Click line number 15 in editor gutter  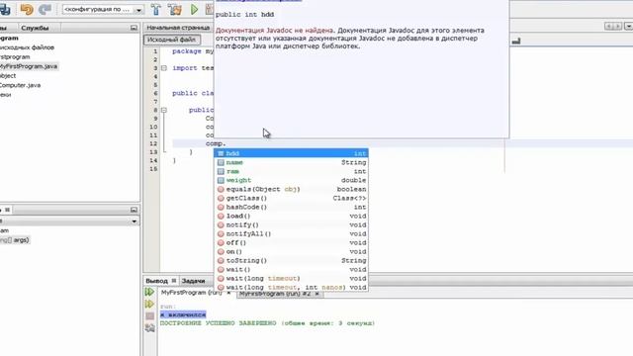pos(153,169)
